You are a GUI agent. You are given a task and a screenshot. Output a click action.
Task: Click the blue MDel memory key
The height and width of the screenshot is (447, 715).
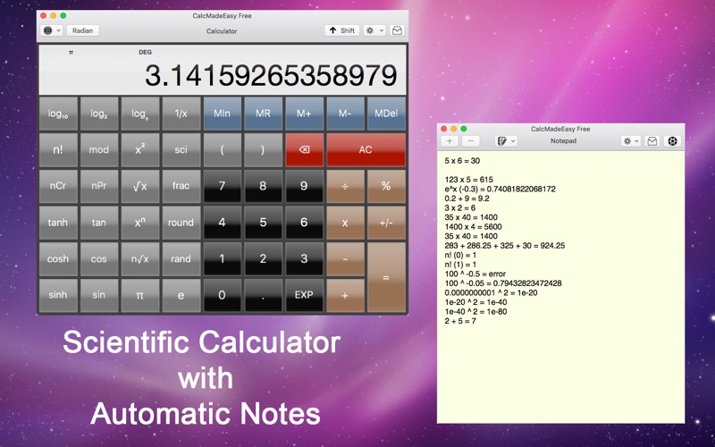pyautogui.click(x=386, y=114)
